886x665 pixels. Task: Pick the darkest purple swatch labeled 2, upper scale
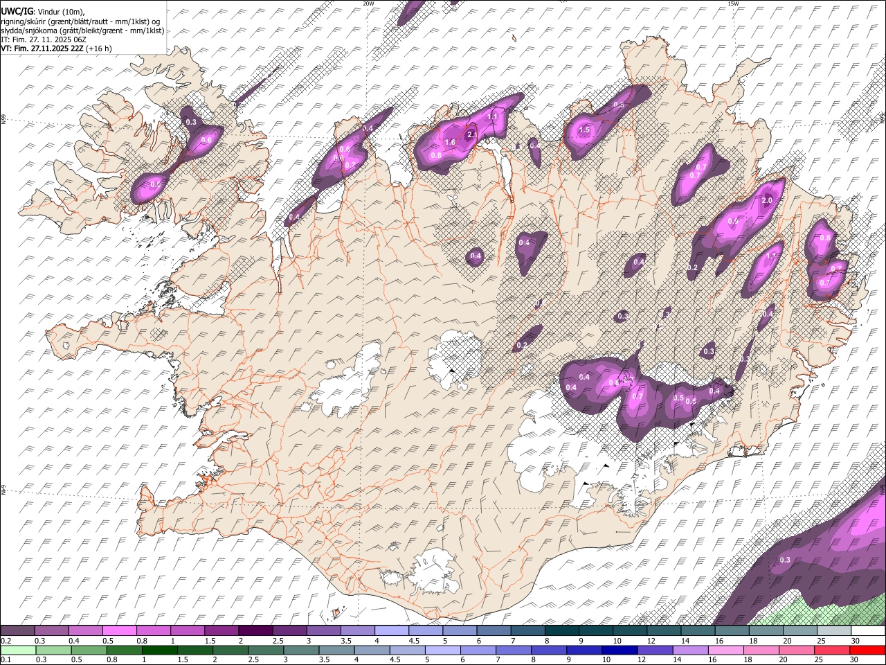click(x=255, y=631)
